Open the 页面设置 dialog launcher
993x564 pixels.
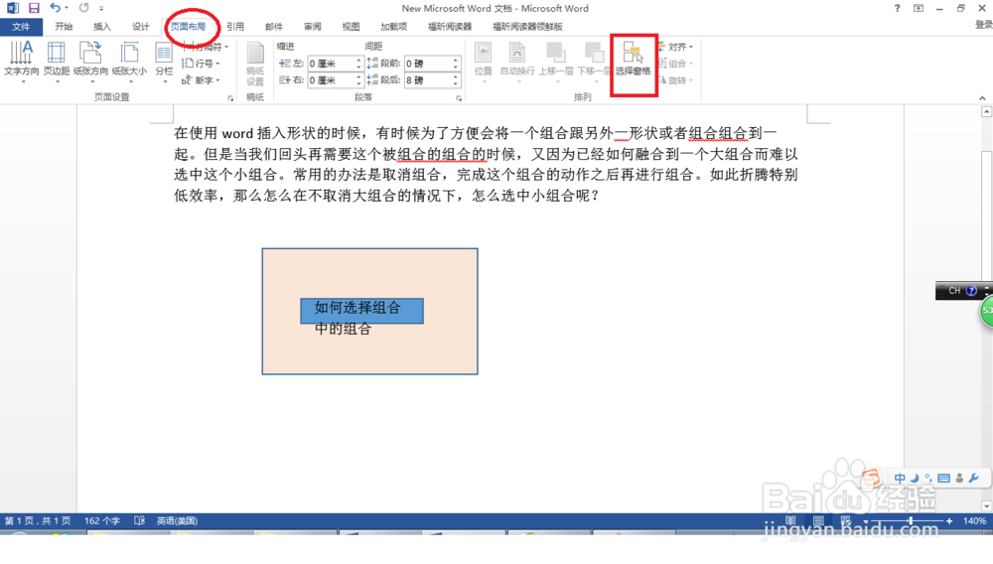click(230, 98)
